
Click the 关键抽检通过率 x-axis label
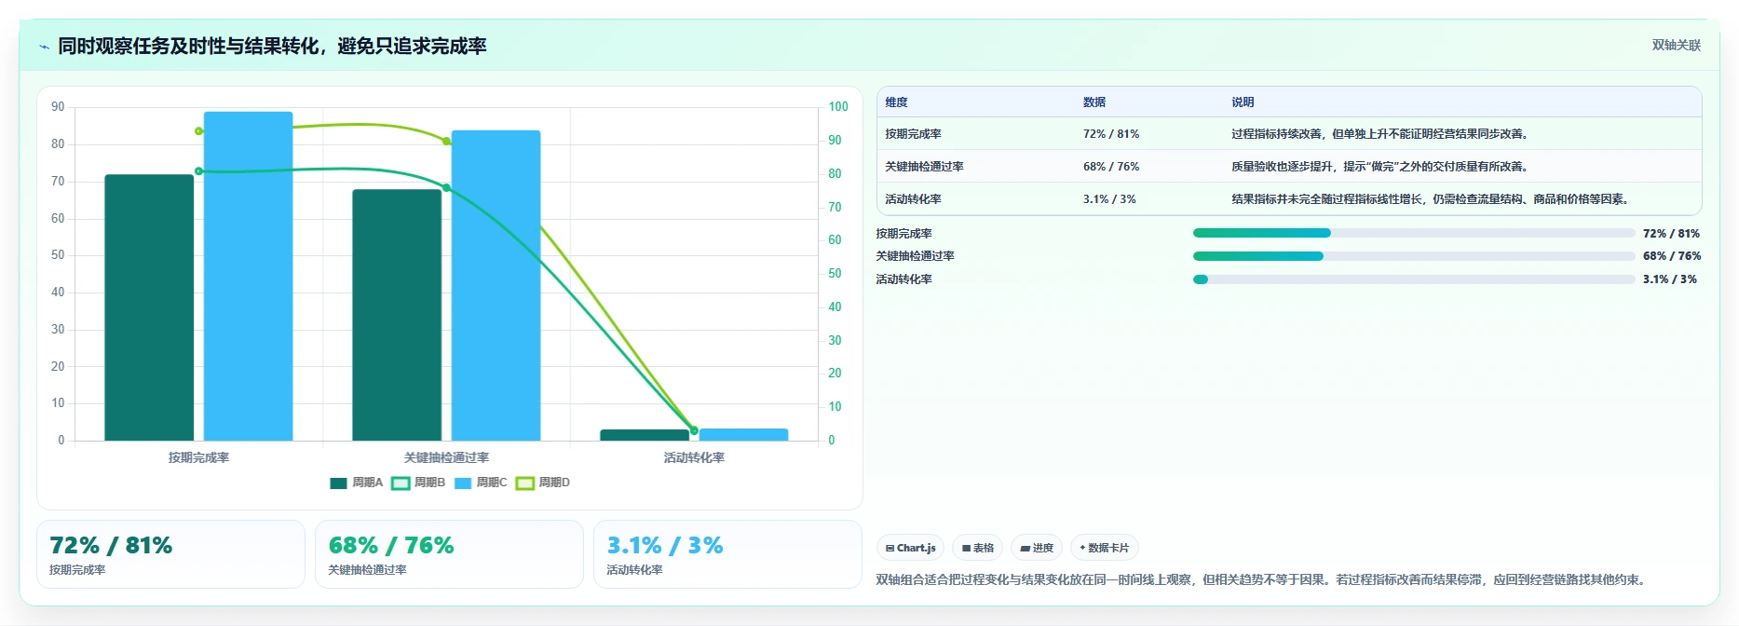pyautogui.click(x=446, y=457)
